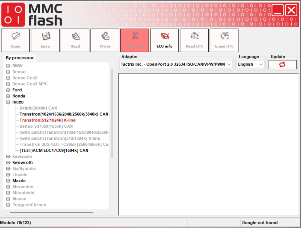This screenshot has width=301, height=228.
Task: Expand the Denso Gen2 MPC node
Action: (8, 84)
